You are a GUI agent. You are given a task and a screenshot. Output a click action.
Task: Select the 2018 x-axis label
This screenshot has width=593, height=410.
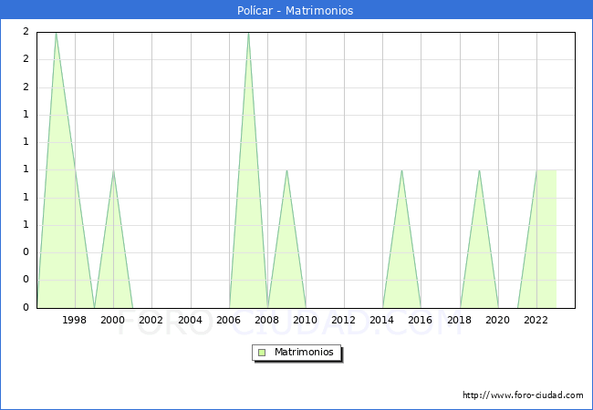coord(459,320)
